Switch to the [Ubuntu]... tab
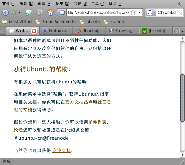185x165 pixels. point(156,31)
